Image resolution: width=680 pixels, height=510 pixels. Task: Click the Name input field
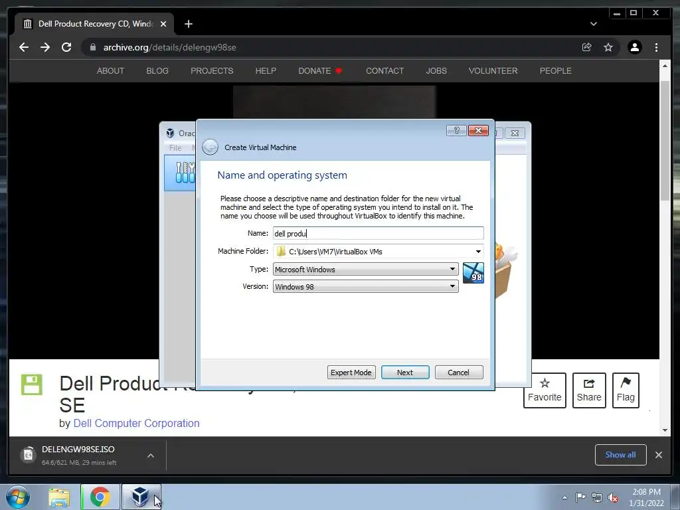coord(378,233)
